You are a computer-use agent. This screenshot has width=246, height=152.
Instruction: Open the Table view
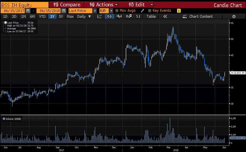tap(151, 16)
